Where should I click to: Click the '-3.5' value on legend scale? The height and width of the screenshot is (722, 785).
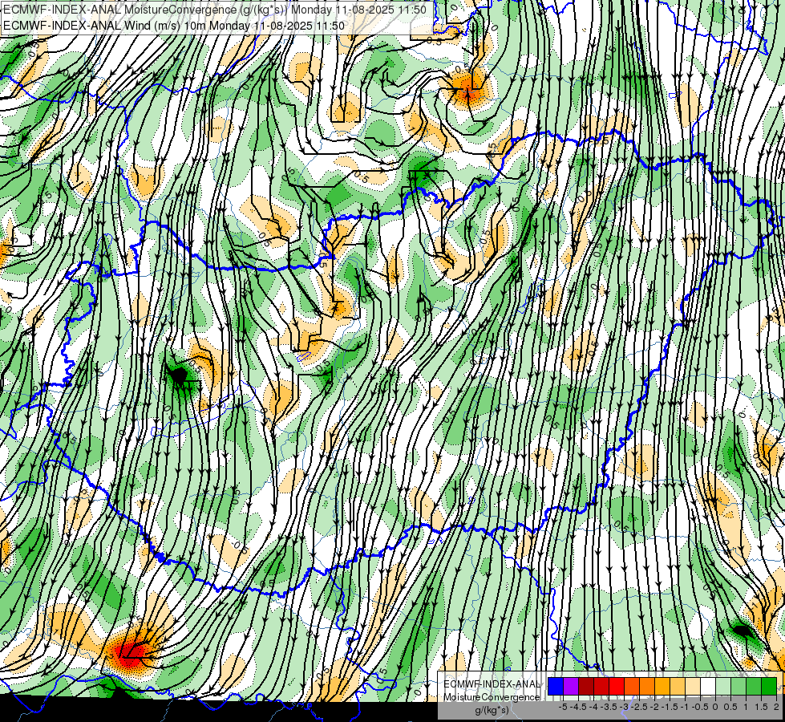point(609,707)
